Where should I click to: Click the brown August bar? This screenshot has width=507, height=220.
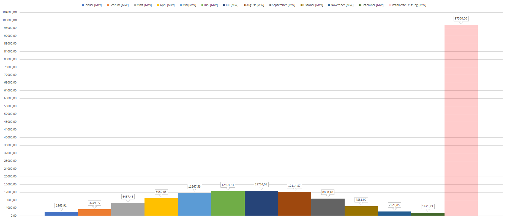point(295,204)
